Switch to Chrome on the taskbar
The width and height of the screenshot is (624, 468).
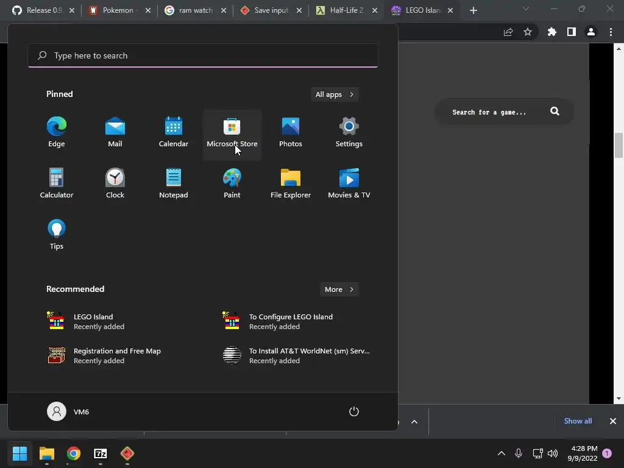point(74,453)
